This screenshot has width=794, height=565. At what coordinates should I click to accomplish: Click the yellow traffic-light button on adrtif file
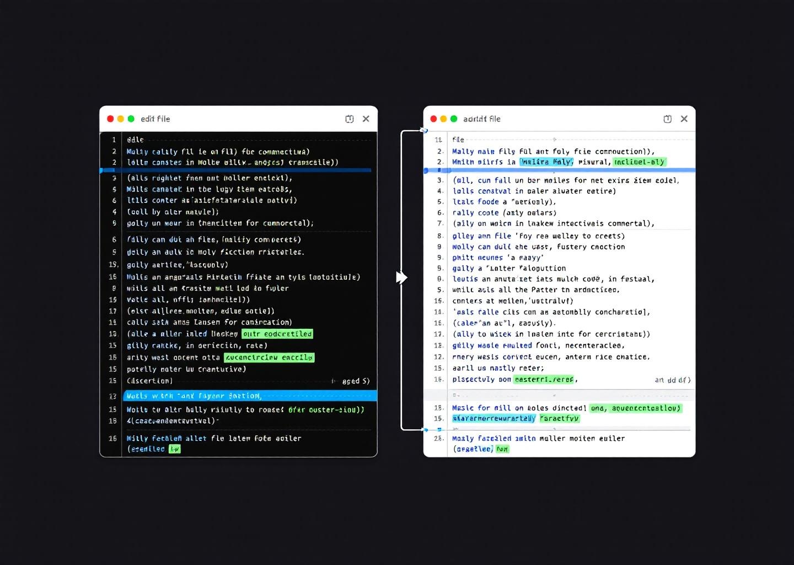coord(444,119)
